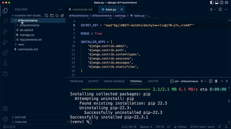Image resolution: width=231 pixels, height=129 pixels.
Task: Open the Testing flask view
Action: point(5,63)
